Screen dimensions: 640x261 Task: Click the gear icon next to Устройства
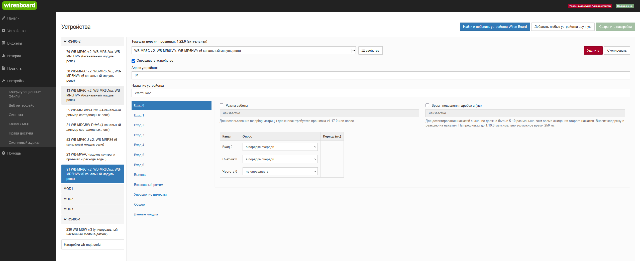4,31
